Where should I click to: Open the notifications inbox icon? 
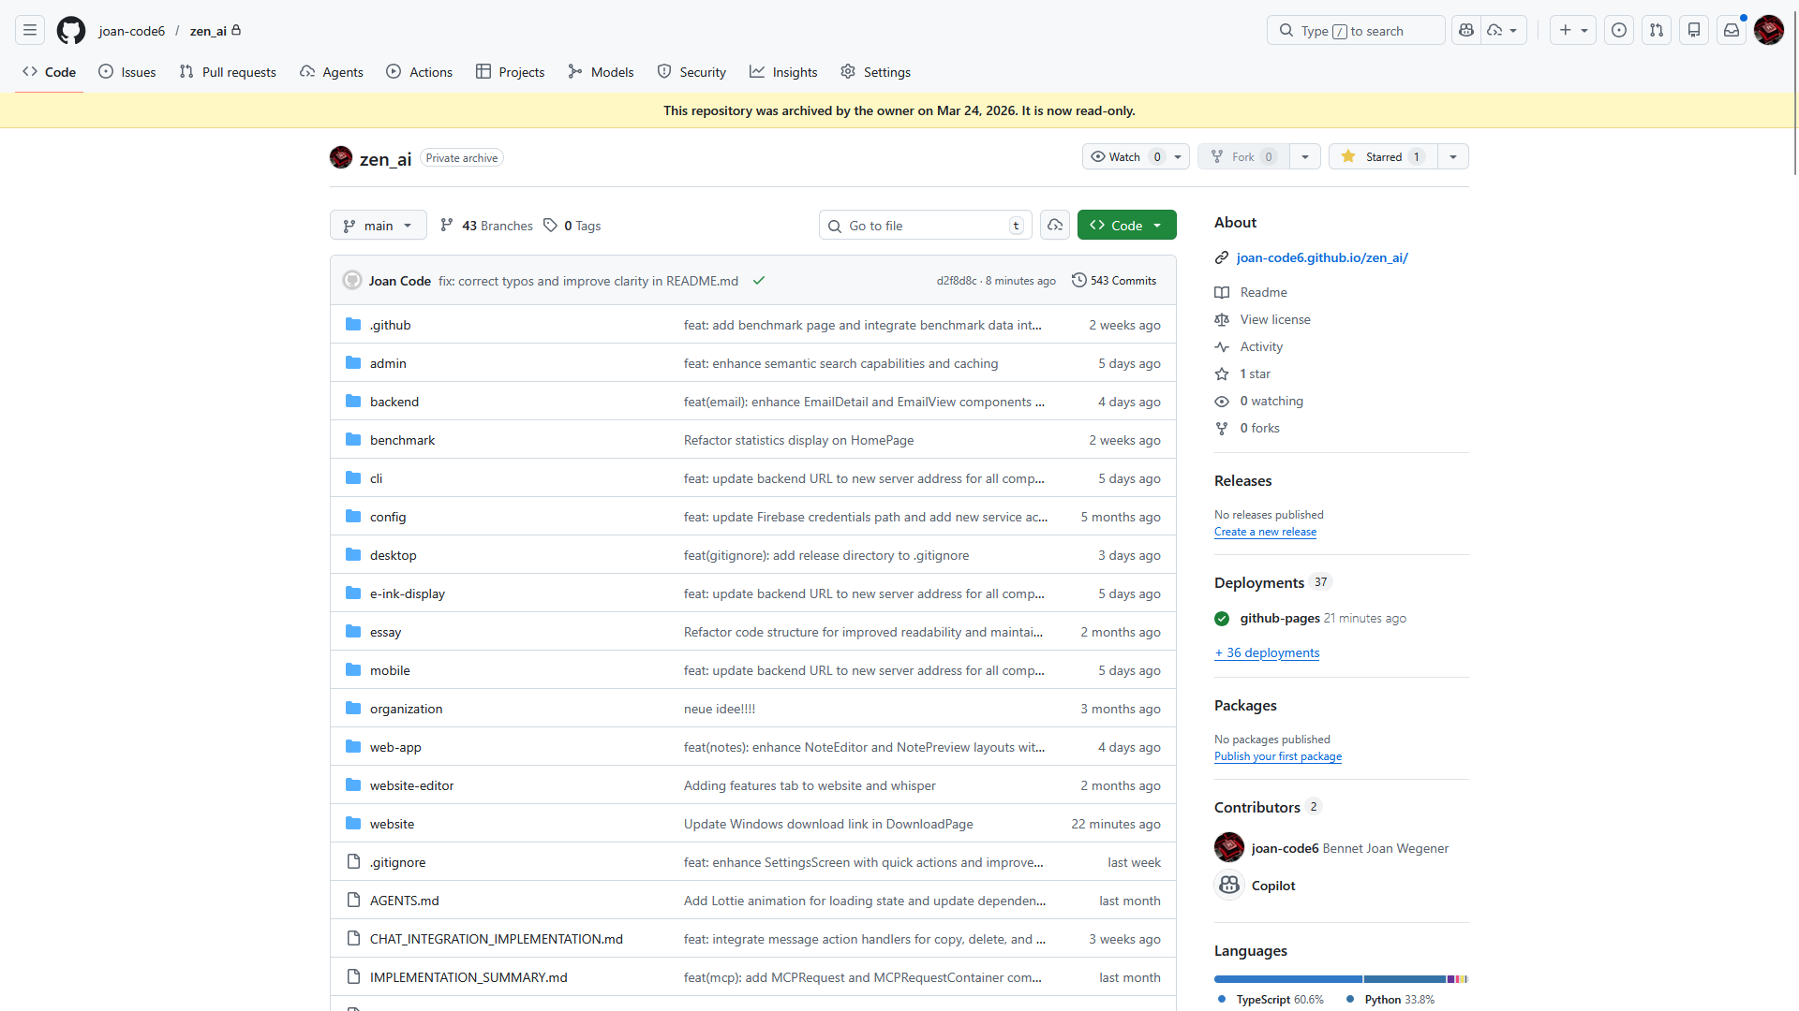pos(1732,30)
